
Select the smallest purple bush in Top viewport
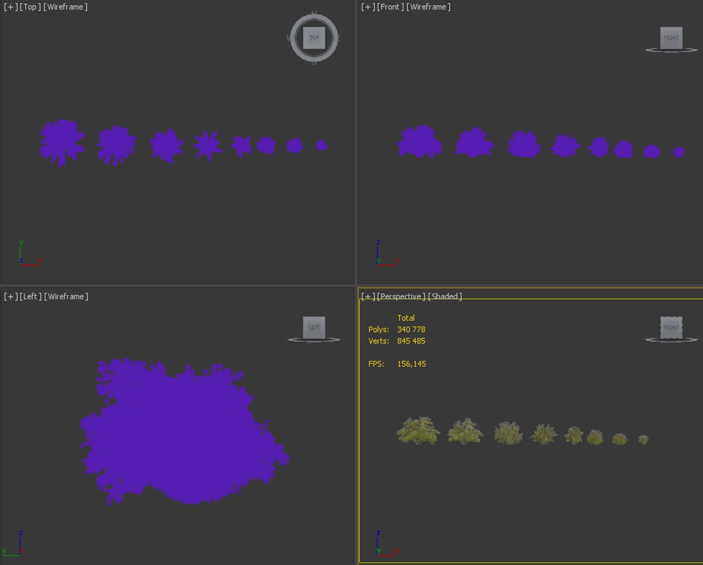pyautogui.click(x=322, y=145)
